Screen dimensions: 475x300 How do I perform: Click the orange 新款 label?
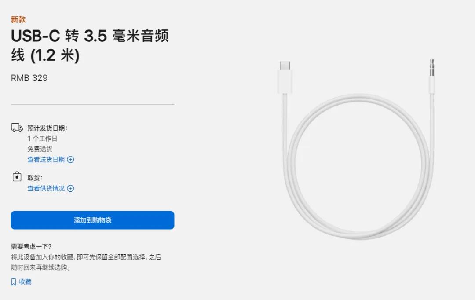pos(18,19)
